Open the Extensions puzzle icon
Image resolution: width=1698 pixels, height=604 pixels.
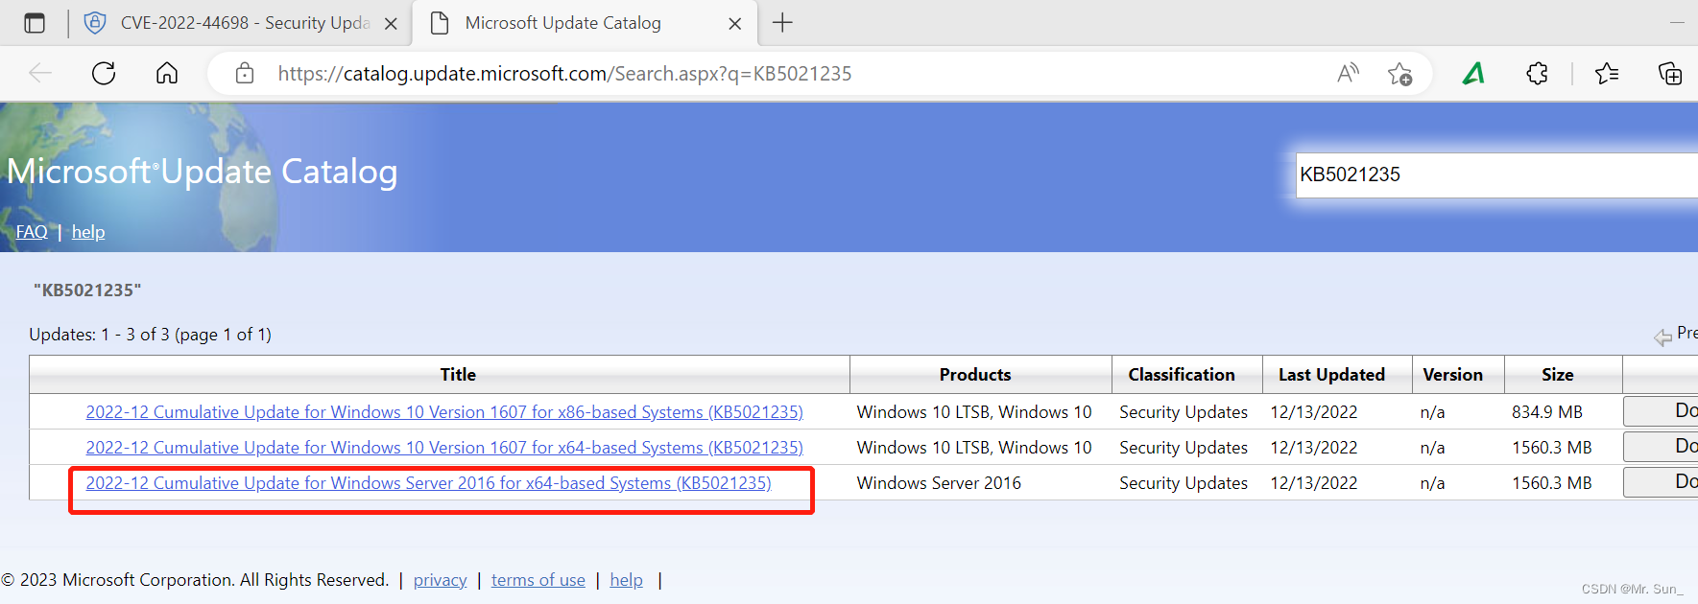coord(1537,73)
